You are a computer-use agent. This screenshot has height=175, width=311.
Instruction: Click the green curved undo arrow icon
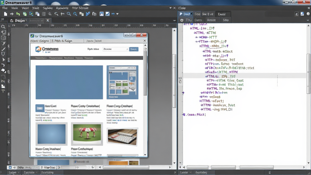(18, 14)
